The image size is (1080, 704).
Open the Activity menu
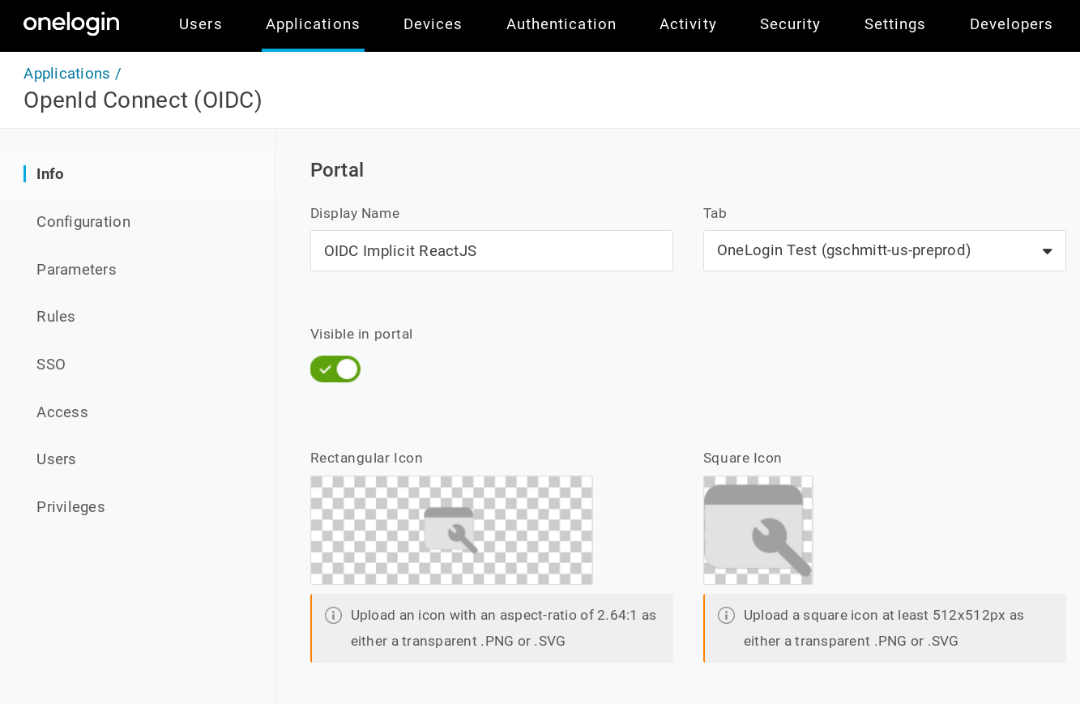point(688,24)
